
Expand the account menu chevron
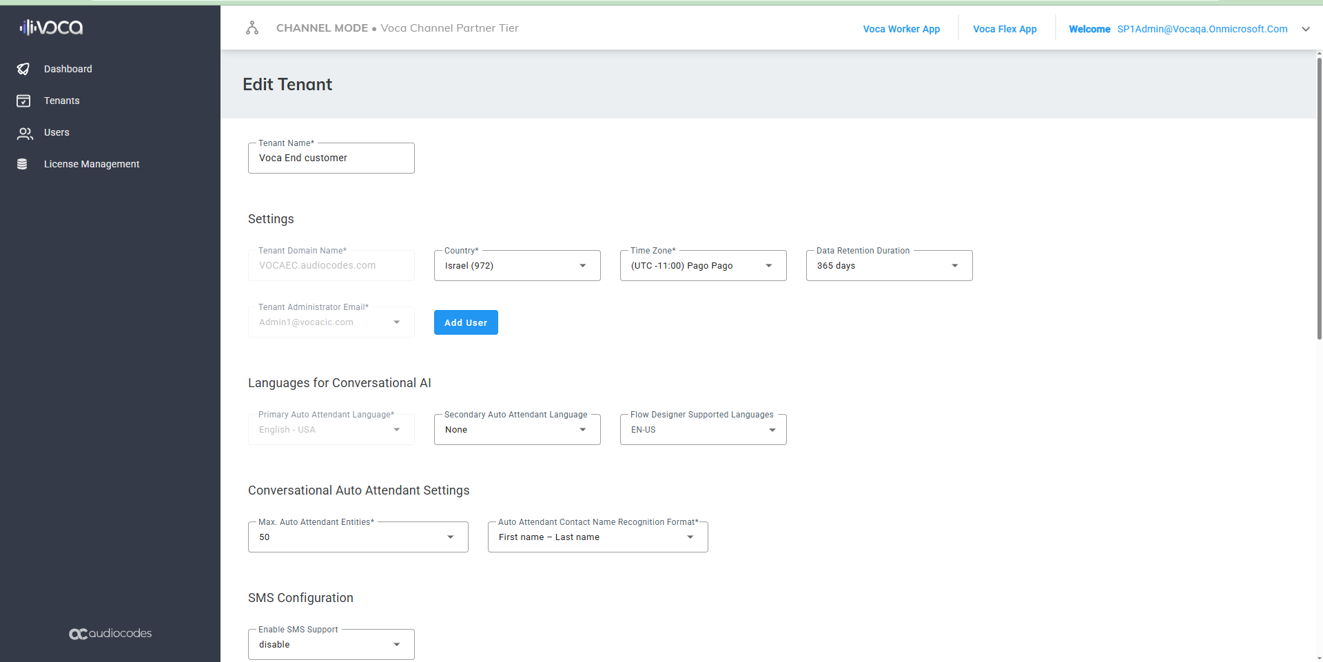point(1305,29)
